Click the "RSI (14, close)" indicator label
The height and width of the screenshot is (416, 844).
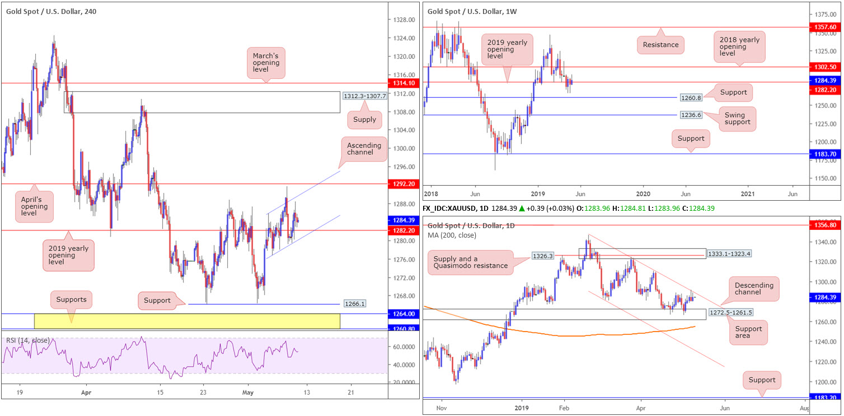(28, 340)
